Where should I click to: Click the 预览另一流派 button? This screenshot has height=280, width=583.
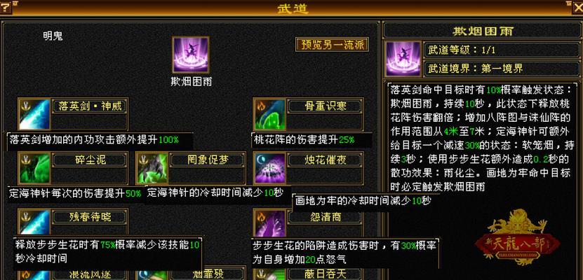click(332, 45)
